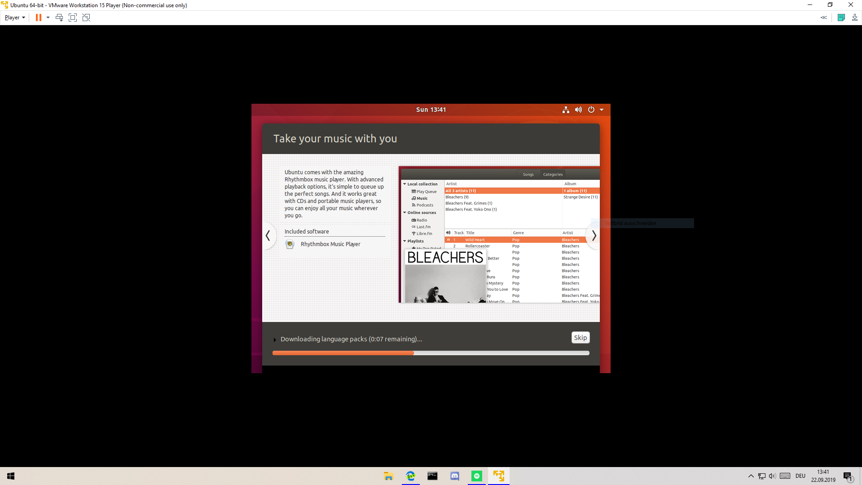
Task: Open Discord from Windows taskbar
Action: pos(454,476)
